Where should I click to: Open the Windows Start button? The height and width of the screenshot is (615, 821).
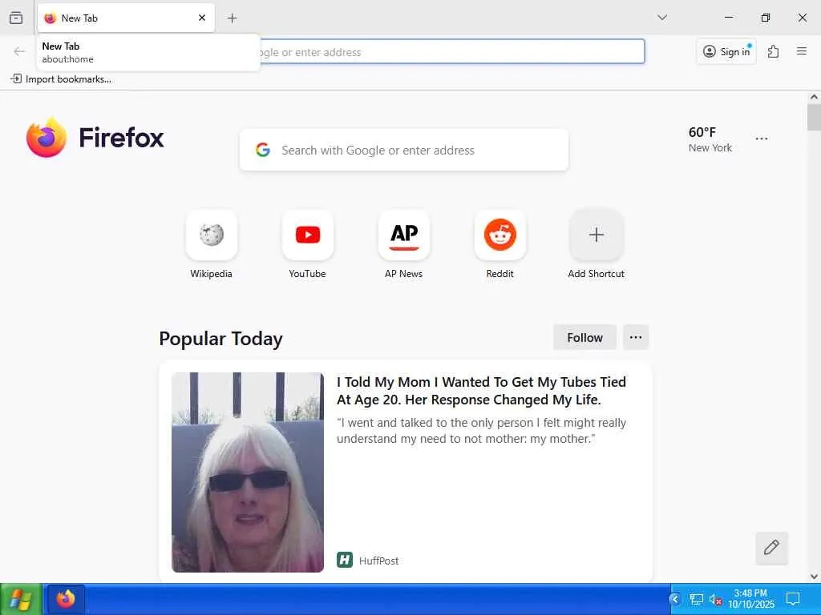20,599
